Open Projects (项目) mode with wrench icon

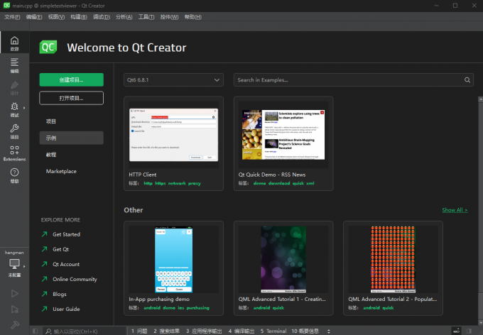(x=14, y=131)
